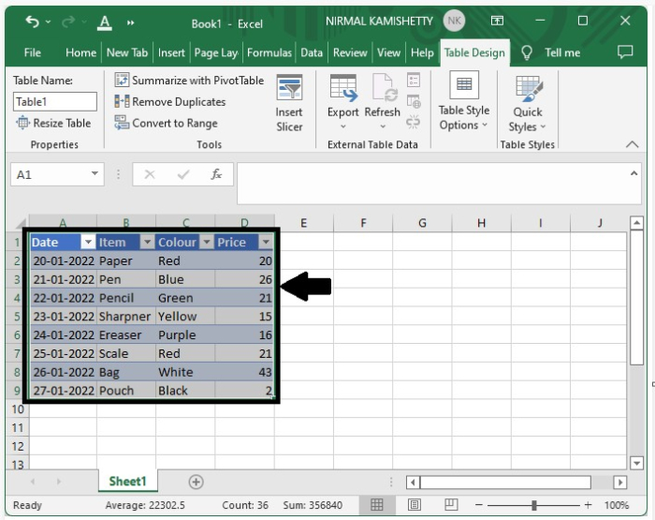Expand the formula bar chevron

pyautogui.click(x=633, y=173)
